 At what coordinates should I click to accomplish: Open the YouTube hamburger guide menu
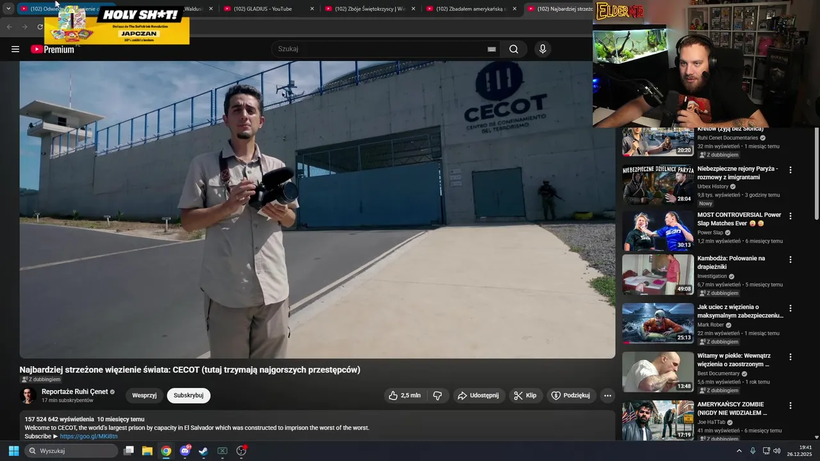pos(15,49)
